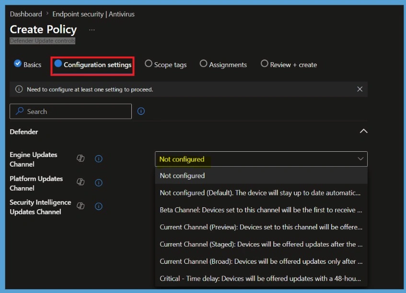Click 'Platform Updates Channel' label
This screenshot has width=406, height=293.
(x=36, y=183)
